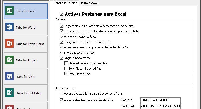Viewport: 201px width, 109px height.
Task: Toggle middle mouse button close ficha option
Action: tap(62, 31)
